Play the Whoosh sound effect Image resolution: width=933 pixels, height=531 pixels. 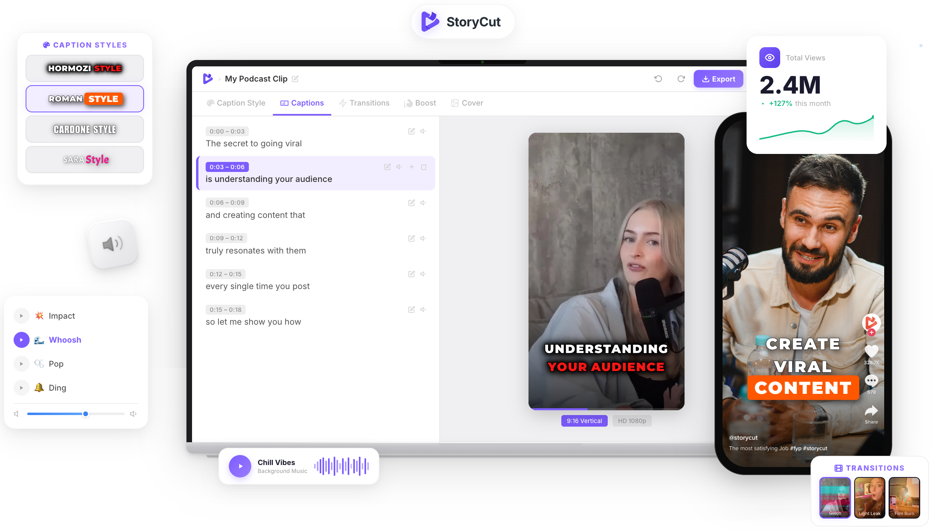[21, 339]
